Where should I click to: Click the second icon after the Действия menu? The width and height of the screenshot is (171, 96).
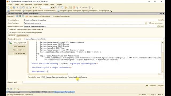pos(20,16)
